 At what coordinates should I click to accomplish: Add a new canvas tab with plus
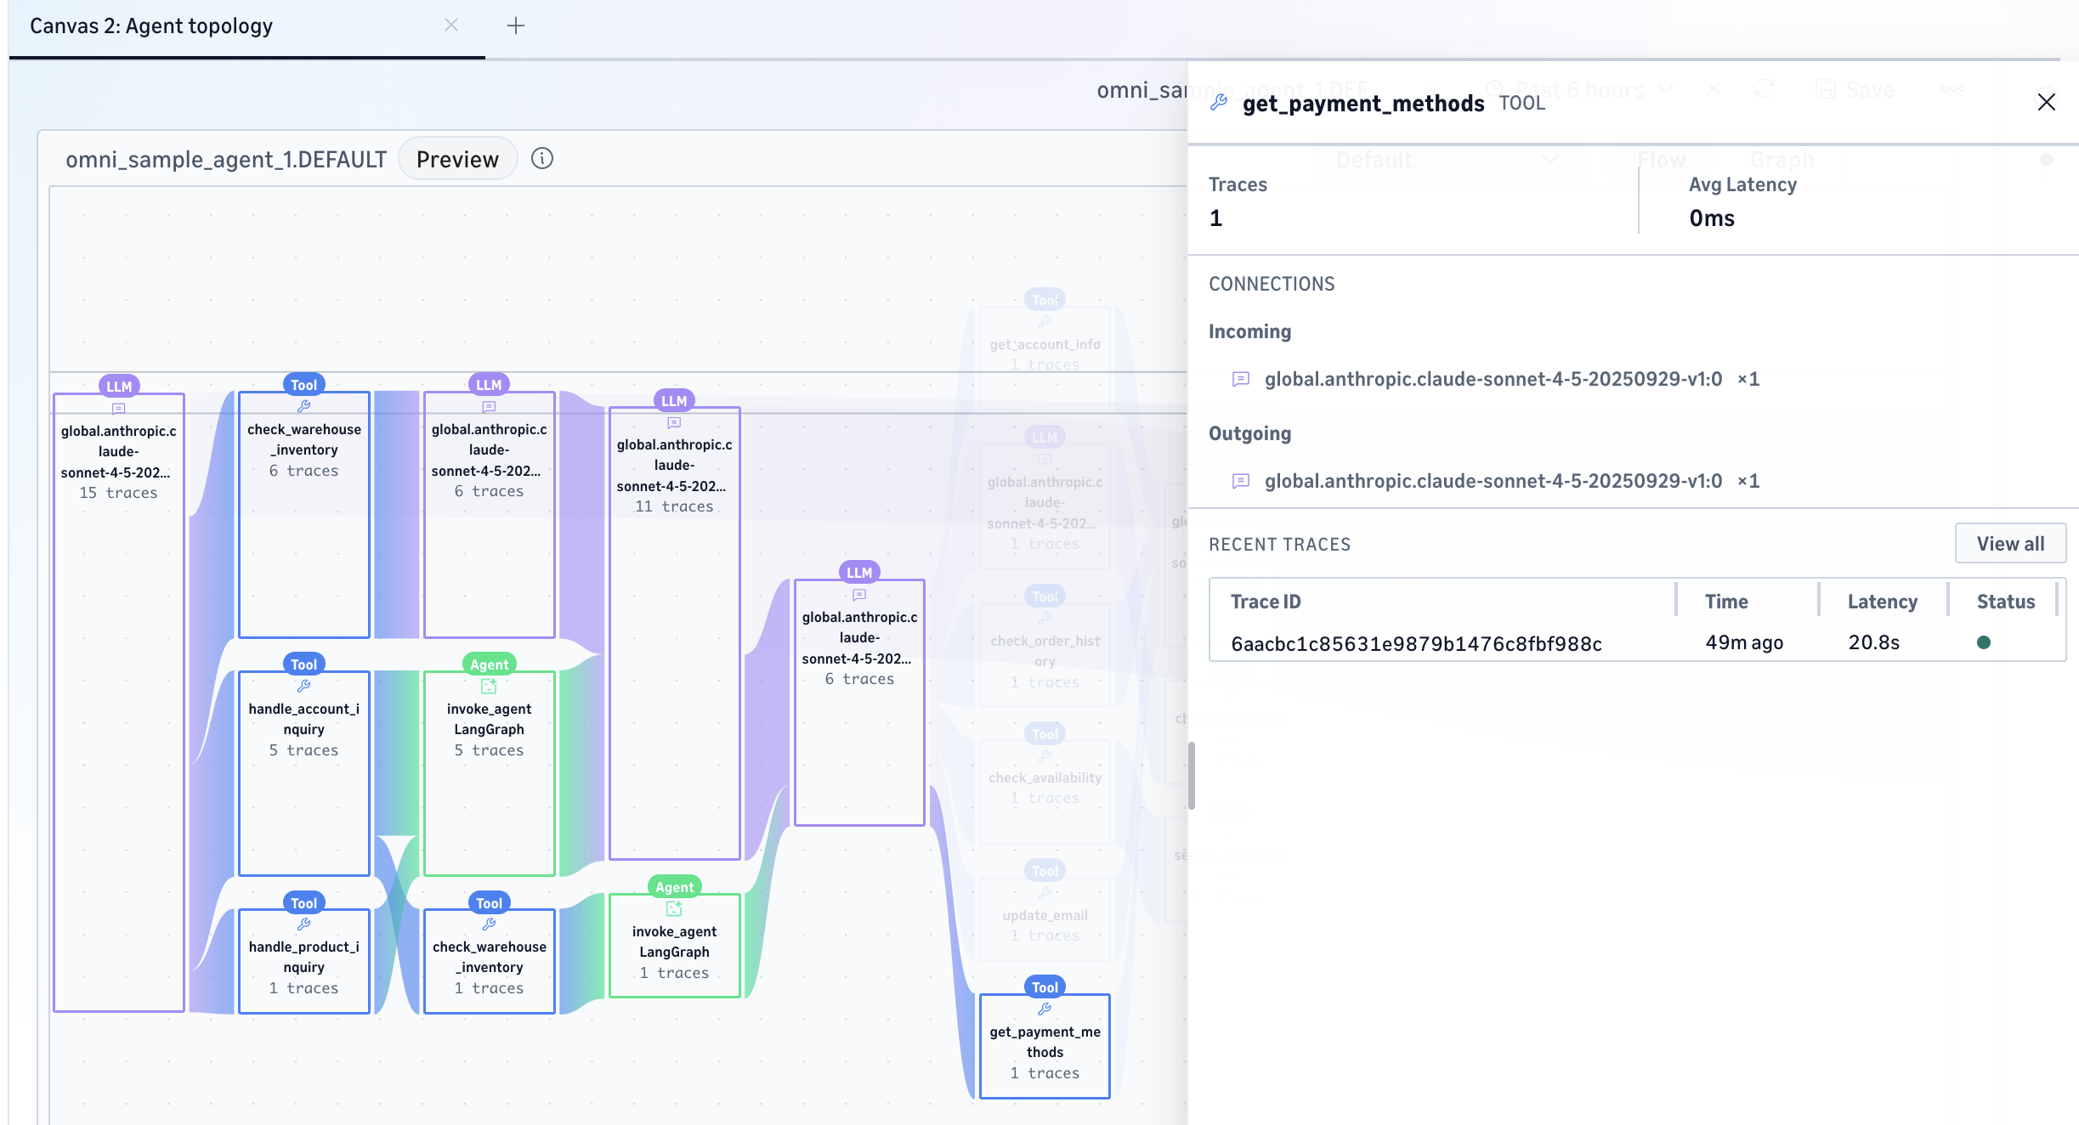pos(516,25)
